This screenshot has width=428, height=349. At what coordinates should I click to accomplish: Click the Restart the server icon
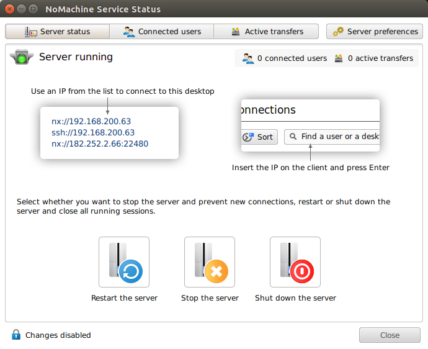coord(124,262)
